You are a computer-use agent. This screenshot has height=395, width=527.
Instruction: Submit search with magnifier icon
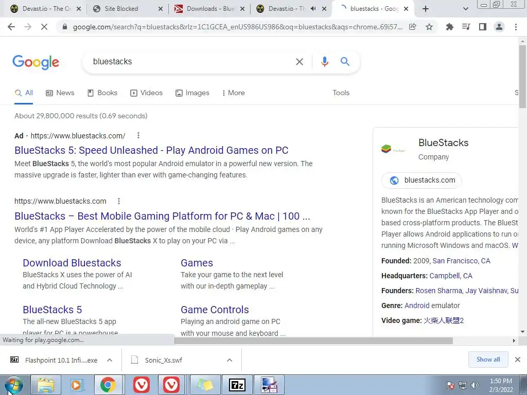pos(345,62)
